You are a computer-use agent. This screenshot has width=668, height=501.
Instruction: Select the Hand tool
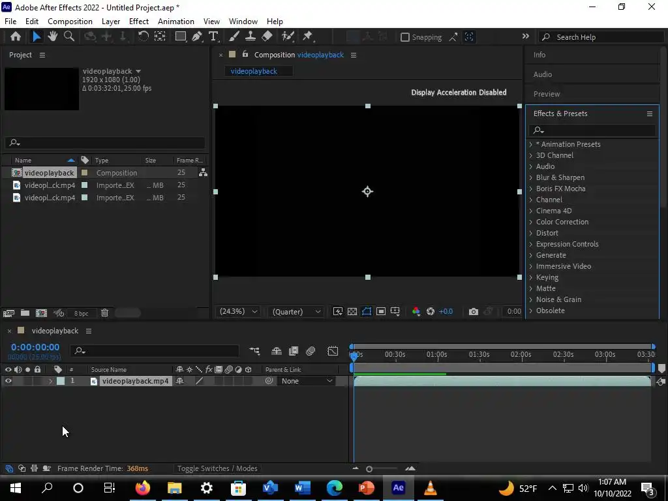[52, 37]
